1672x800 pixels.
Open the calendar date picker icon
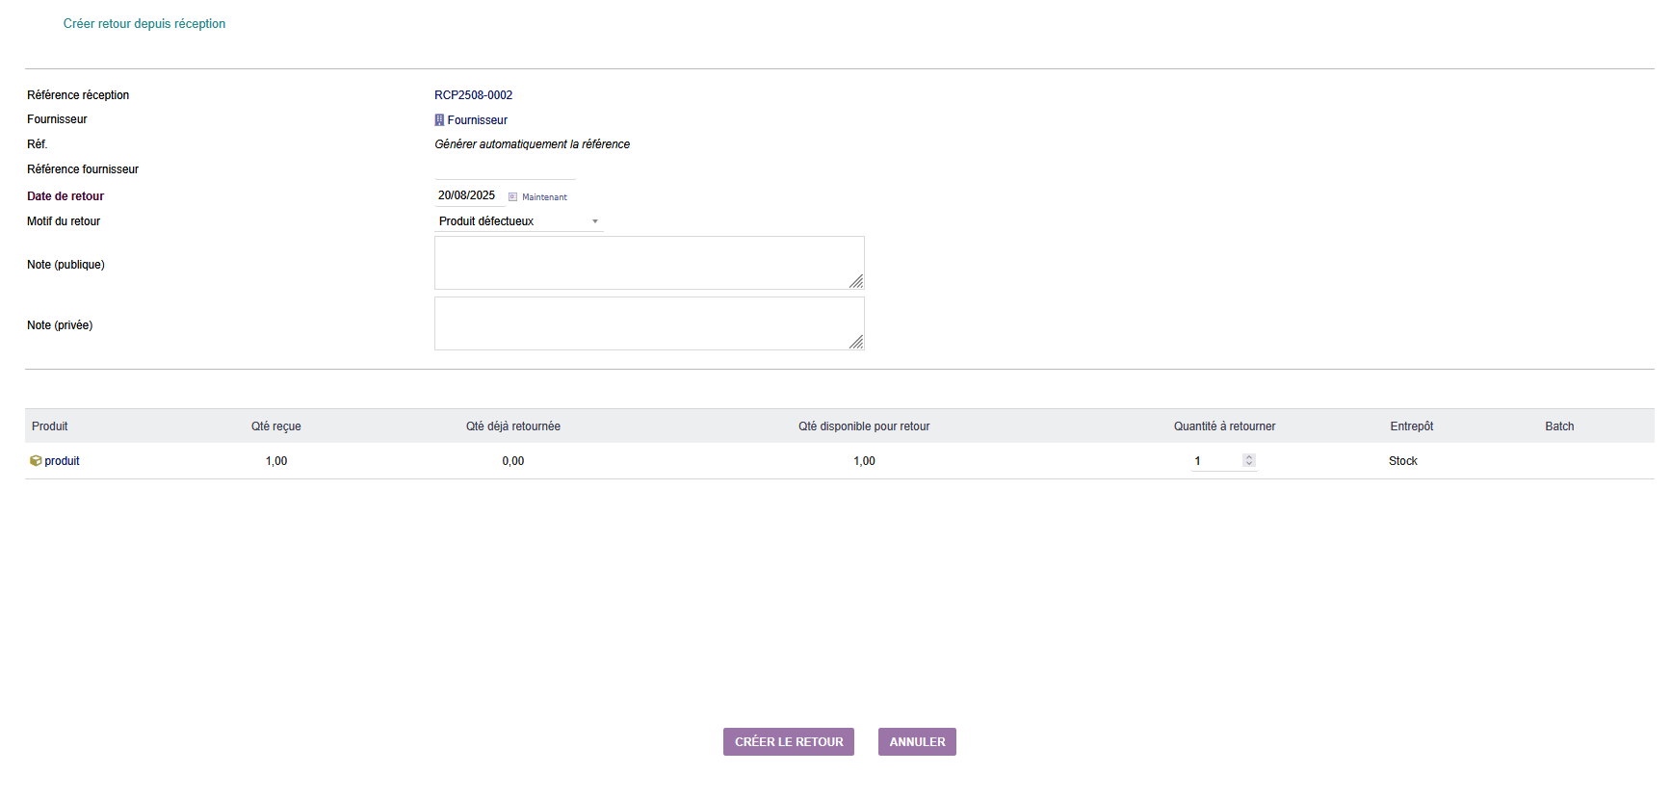[512, 197]
